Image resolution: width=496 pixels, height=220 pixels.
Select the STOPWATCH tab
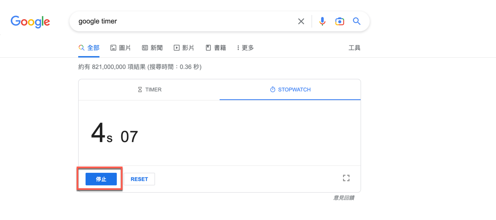click(290, 90)
